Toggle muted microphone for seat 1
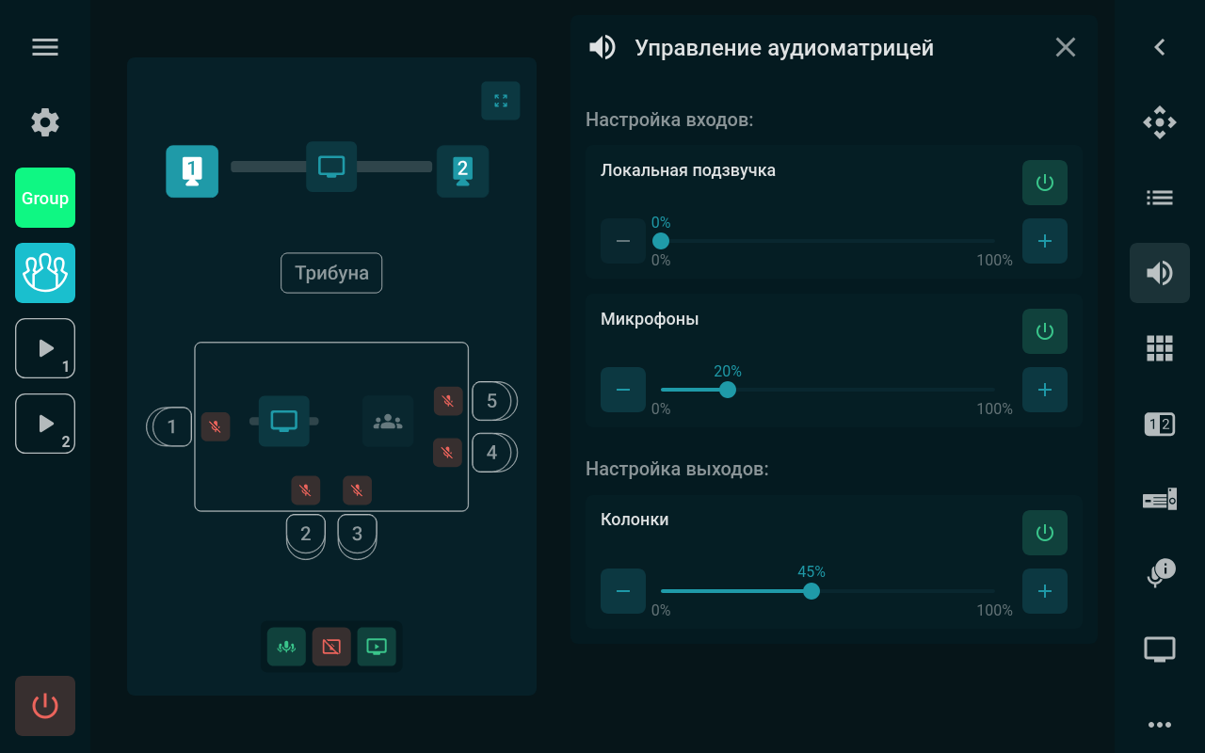Screen dimensions: 1205x753 click(x=216, y=426)
